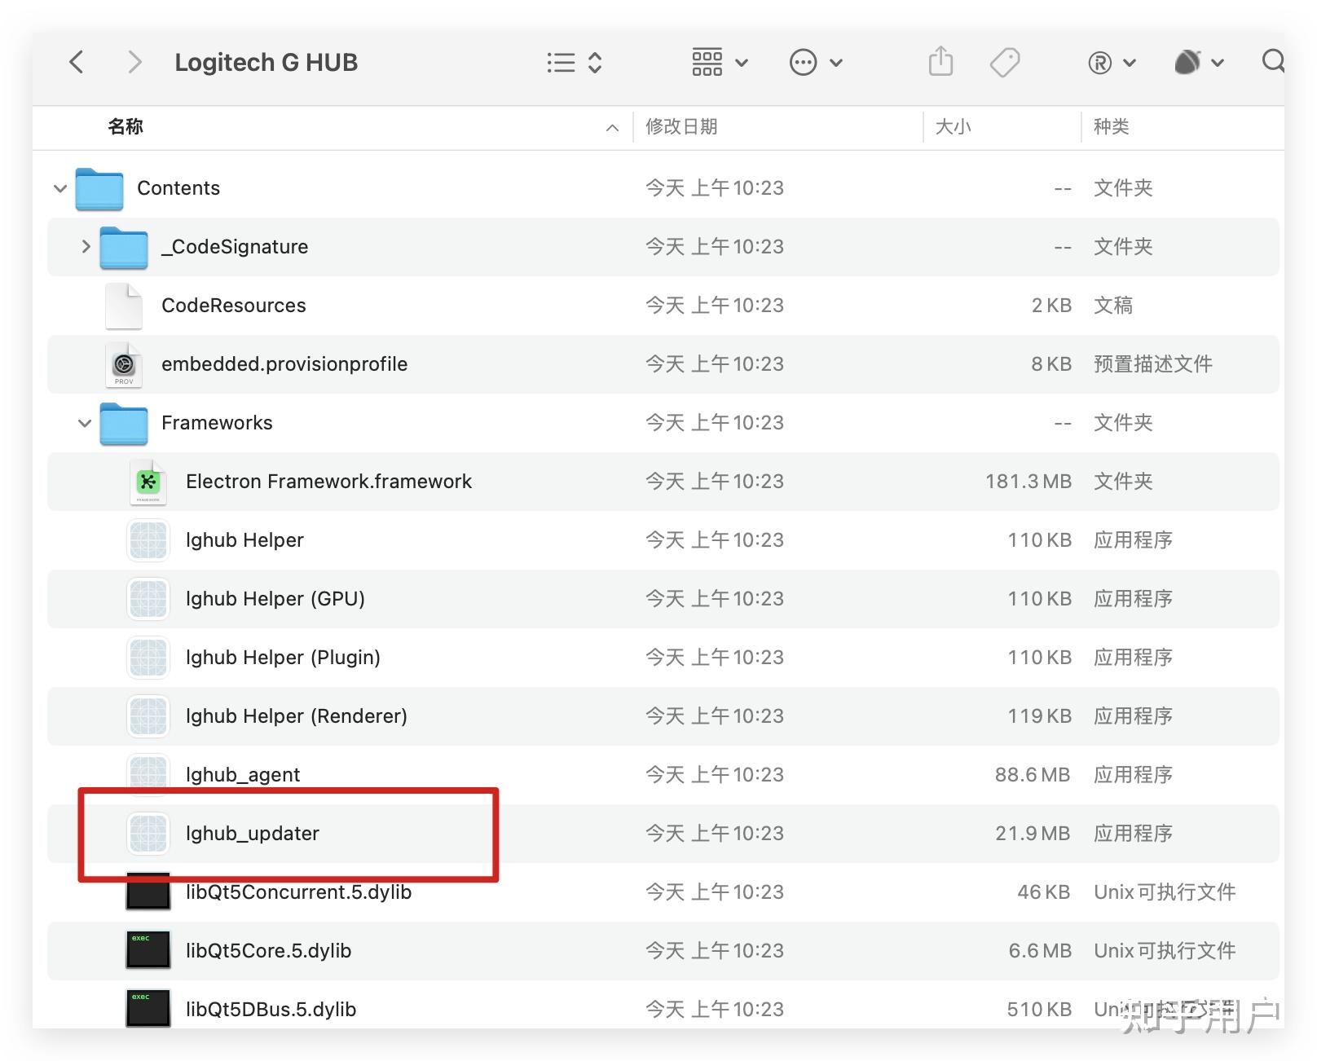This screenshot has height=1061, width=1317.
Task: Click the lghub_updater name
Action: click(253, 834)
